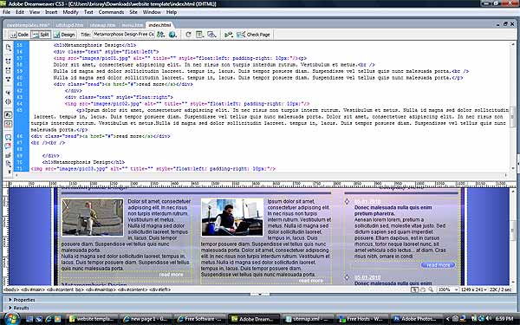Open the zoom level 100% dropdown
The width and height of the screenshot is (520, 325).
point(448,289)
